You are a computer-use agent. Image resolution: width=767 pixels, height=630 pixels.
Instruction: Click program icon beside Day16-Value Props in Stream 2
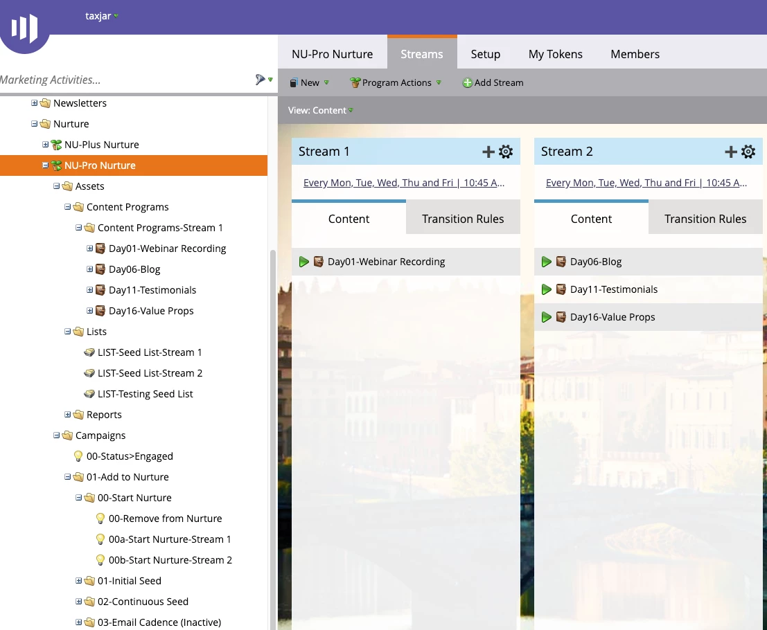[x=561, y=317]
